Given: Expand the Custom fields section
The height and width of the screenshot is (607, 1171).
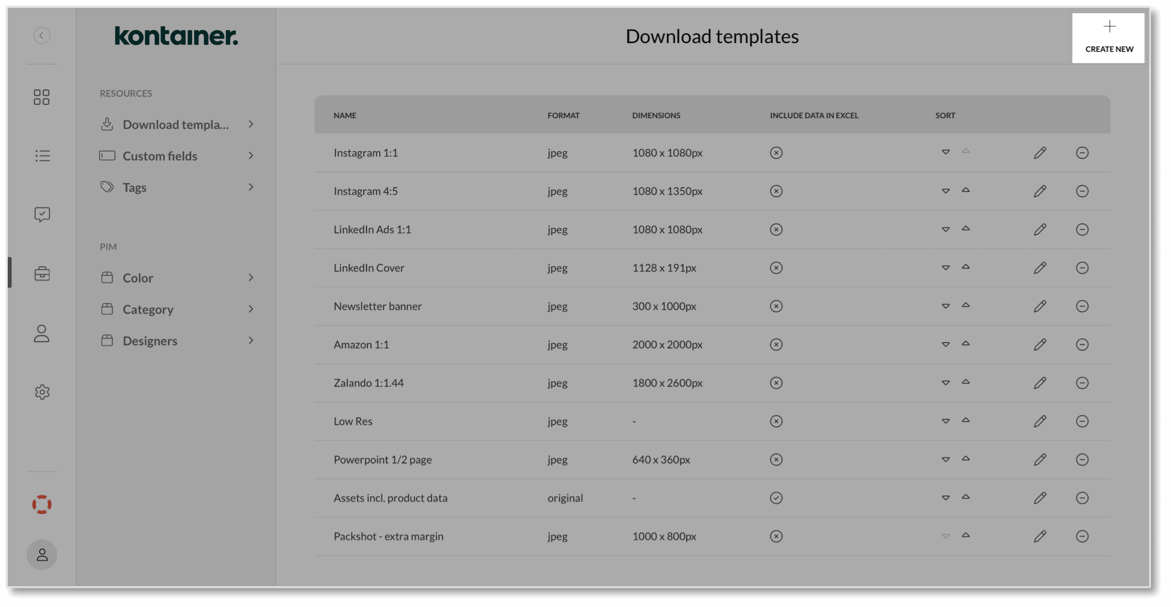Looking at the screenshot, I should (160, 156).
